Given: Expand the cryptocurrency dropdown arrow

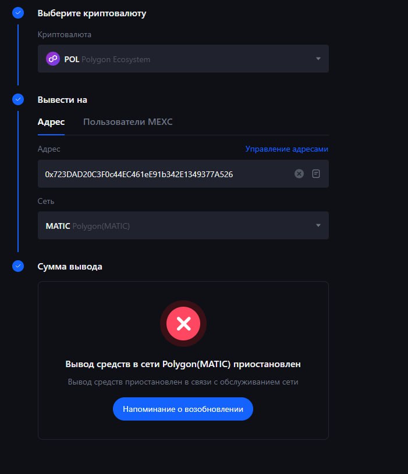Looking at the screenshot, I should click(318, 59).
